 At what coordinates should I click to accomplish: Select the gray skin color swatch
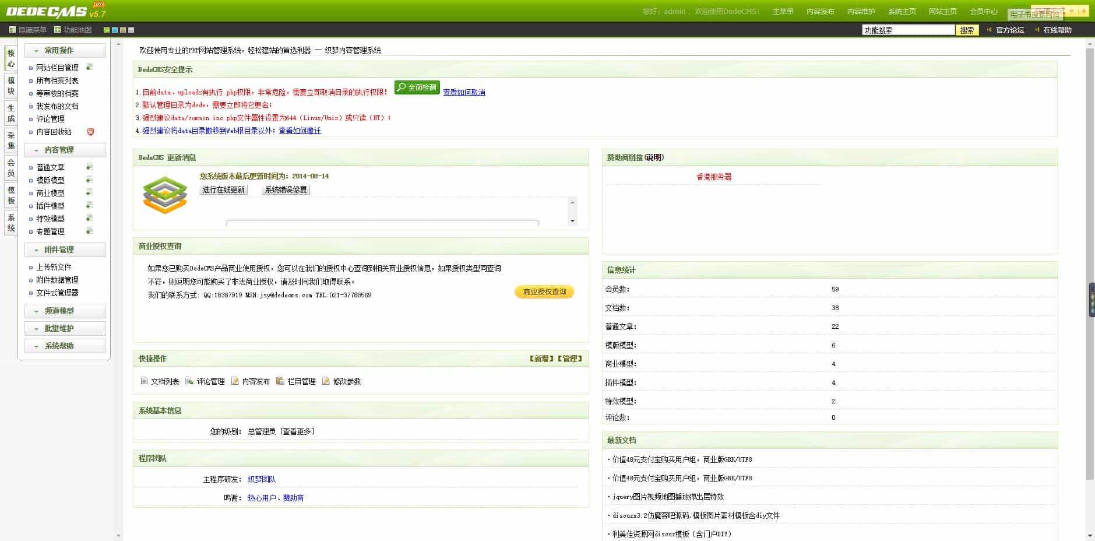pyautogui.click(x=131, y=30)
